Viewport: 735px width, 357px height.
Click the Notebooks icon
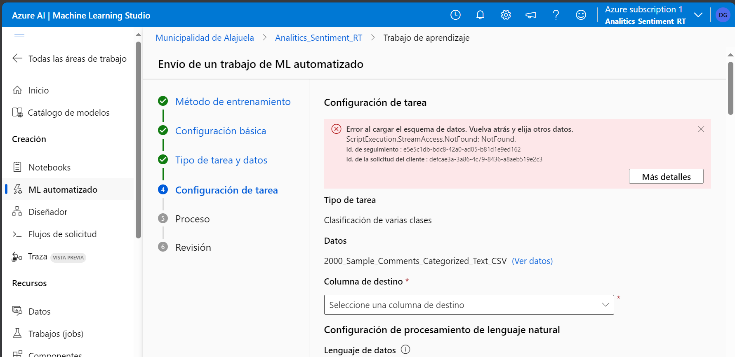coord(17,167)
